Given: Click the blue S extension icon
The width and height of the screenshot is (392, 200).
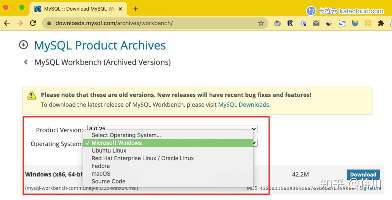Looking at the screenshot, I should click(342, 23).
